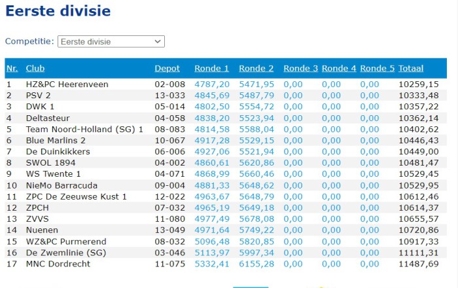Open Deltasteur Ronde 2 score 5523,94
The height and width of the screenshot is (288, 458).
256,118
